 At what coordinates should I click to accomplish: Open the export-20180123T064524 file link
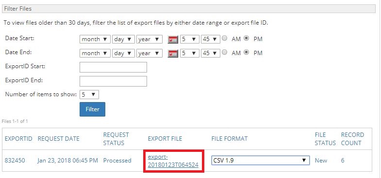(173, 161)
